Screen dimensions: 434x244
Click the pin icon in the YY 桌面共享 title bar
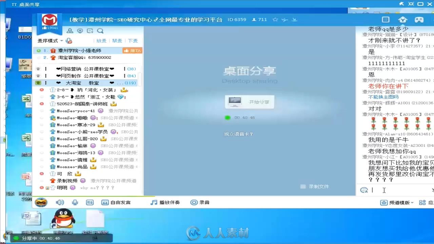click(x=402, y=4)
